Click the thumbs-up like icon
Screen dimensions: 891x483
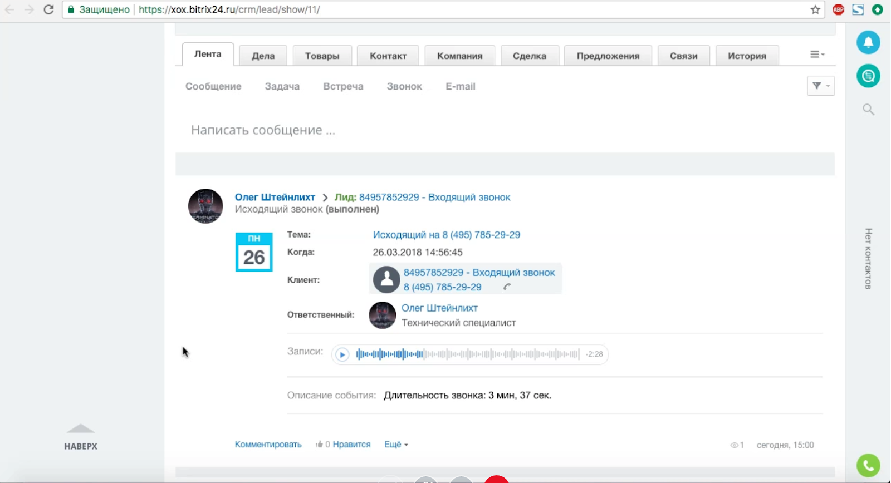319,444
